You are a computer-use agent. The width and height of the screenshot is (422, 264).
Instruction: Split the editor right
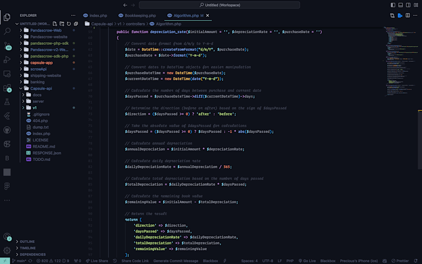click(408, 15)
